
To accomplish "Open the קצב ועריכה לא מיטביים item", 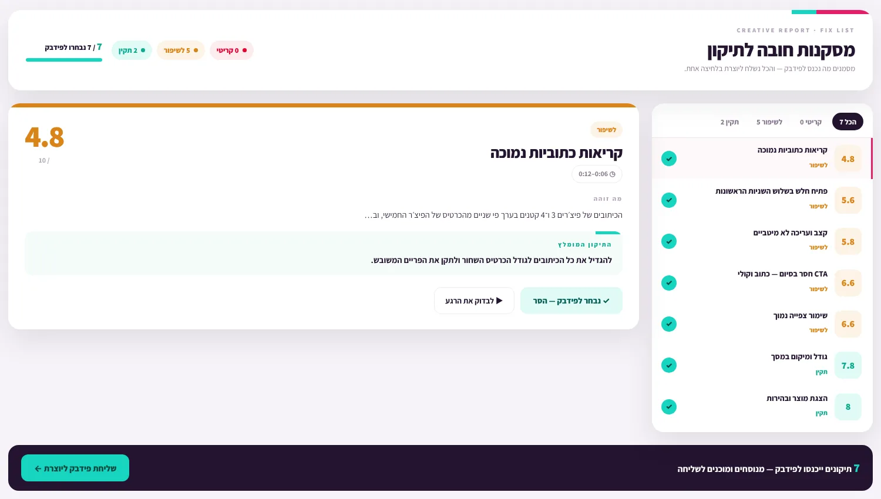I will [x=762, y=241].
